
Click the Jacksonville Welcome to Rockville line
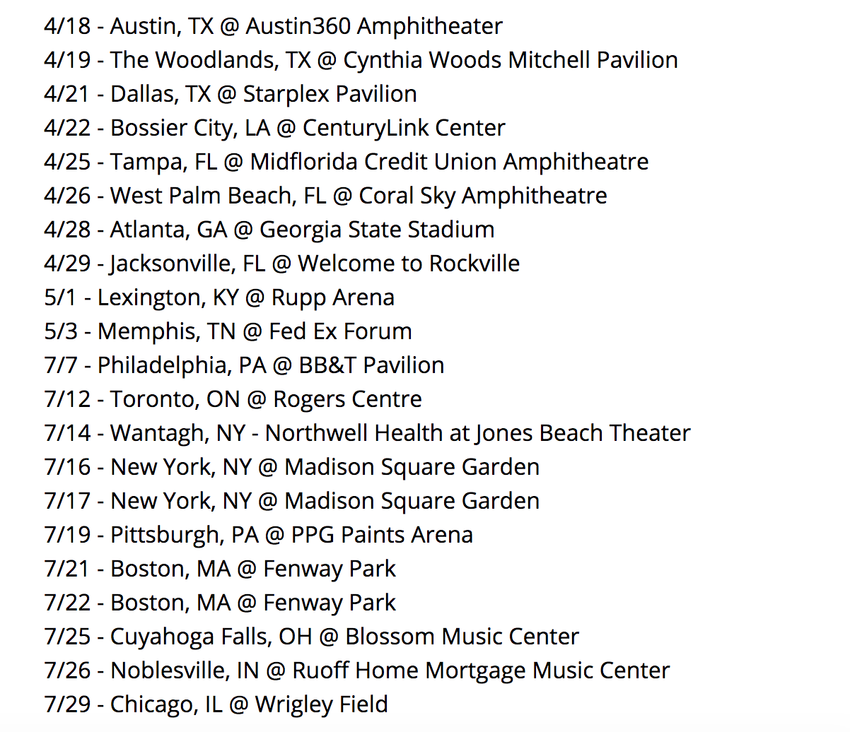tap(282, 264)
